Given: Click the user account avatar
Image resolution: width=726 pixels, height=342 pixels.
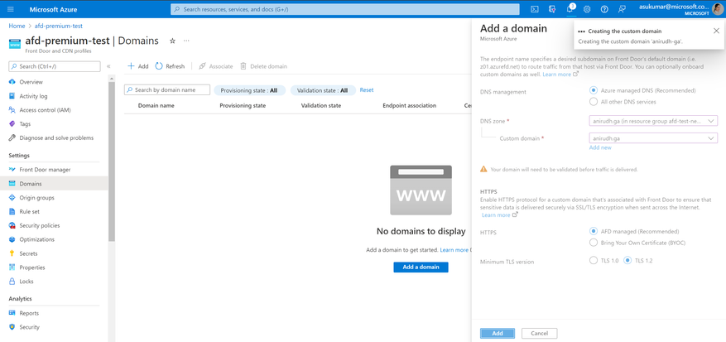Looking at the screenshot, I should (718, 9).
